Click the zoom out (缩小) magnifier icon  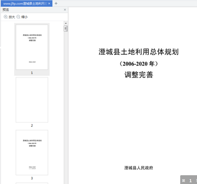pyautogui.click(x=18, y=17)
